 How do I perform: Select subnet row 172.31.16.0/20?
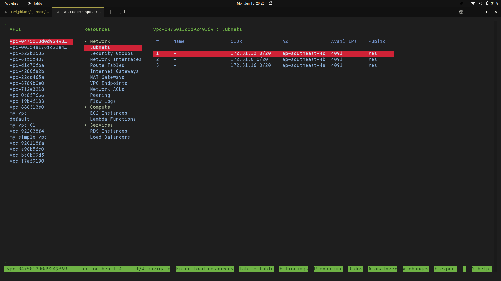click(x=274, y=65)
